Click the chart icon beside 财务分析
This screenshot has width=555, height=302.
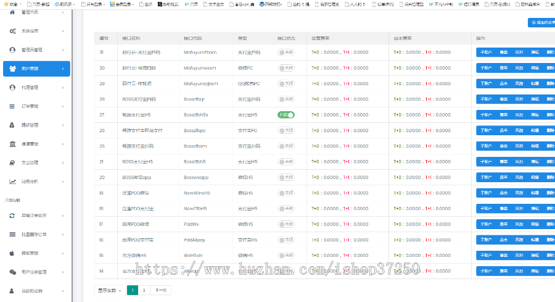click(13, 182)
